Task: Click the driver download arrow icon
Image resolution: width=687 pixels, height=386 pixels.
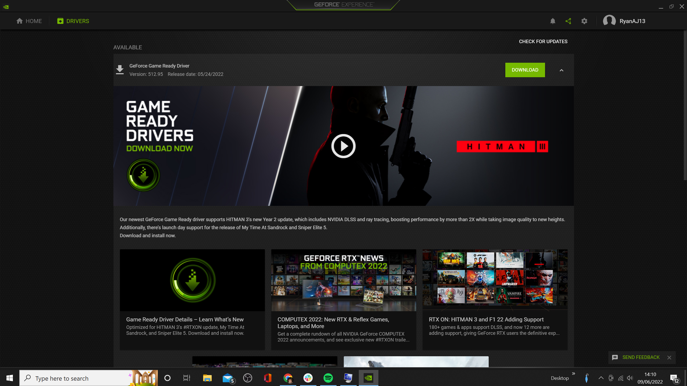Action: pyautogui.click(x=120, y=70)
